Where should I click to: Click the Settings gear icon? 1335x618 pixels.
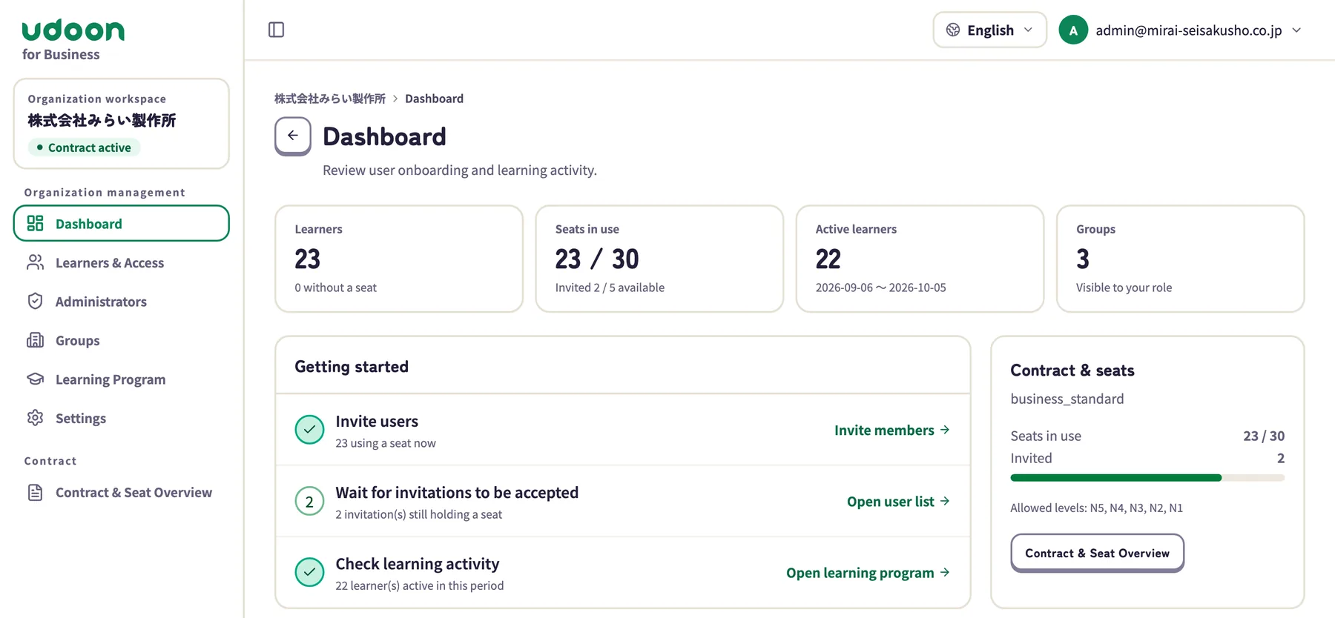coord(35,418)
